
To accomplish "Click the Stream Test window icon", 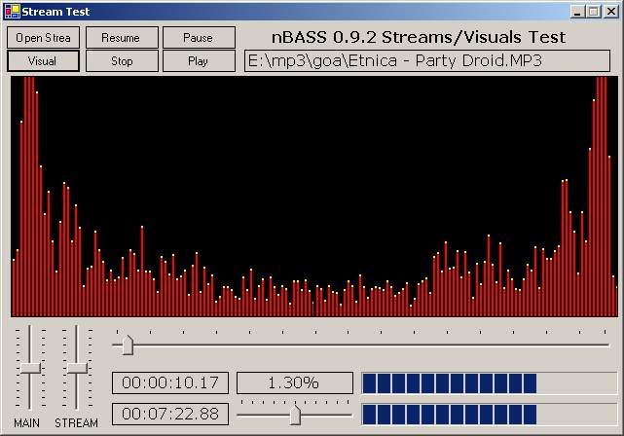I will 12,12.
